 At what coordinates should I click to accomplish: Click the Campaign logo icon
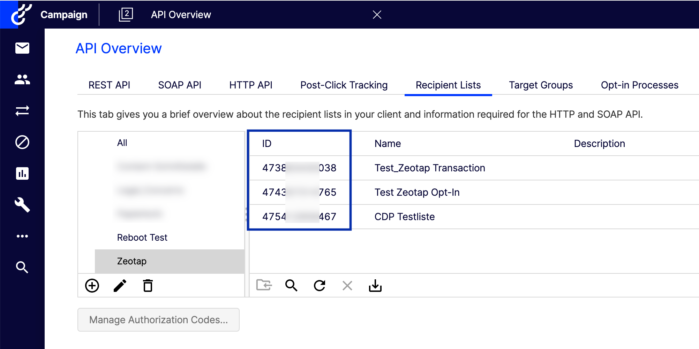click(21, 15)
